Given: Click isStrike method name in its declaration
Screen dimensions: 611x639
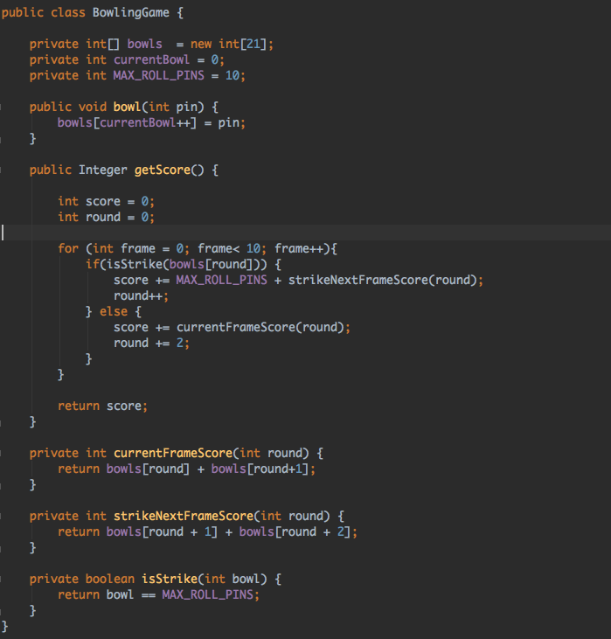Looking at the screenshot, I should coord(170,580).
